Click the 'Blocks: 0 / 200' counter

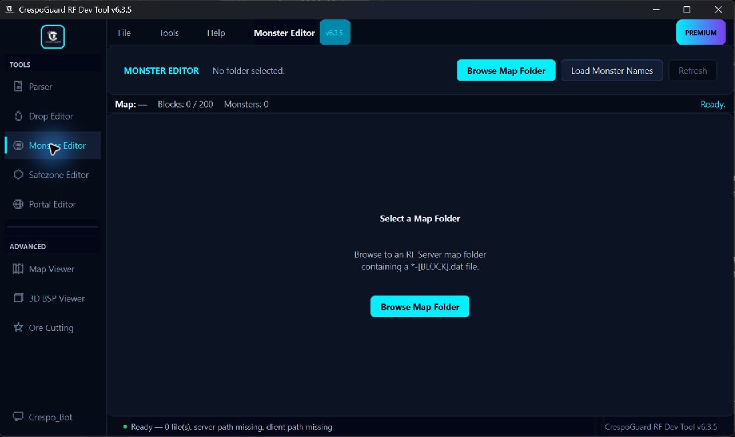[185, 104]
